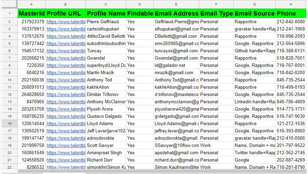Viewport: 308px width, 174px height.
Task: Open Scott Sawyer's profile URL link
Action: [x=66, y=146]
